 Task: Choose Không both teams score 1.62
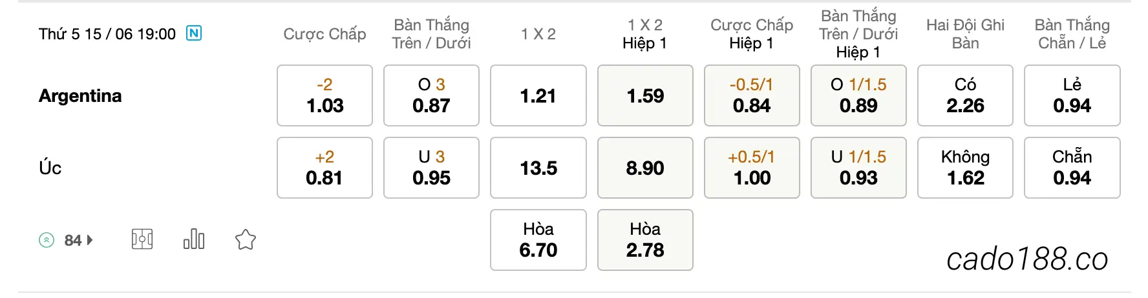[965, 168]
